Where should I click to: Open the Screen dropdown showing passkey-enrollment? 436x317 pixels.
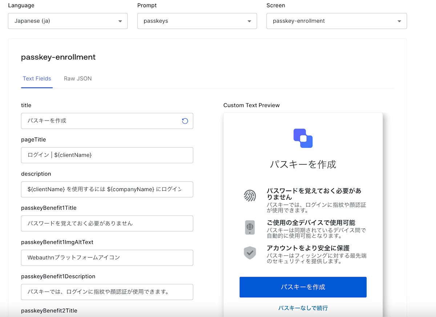click(336, 21)
